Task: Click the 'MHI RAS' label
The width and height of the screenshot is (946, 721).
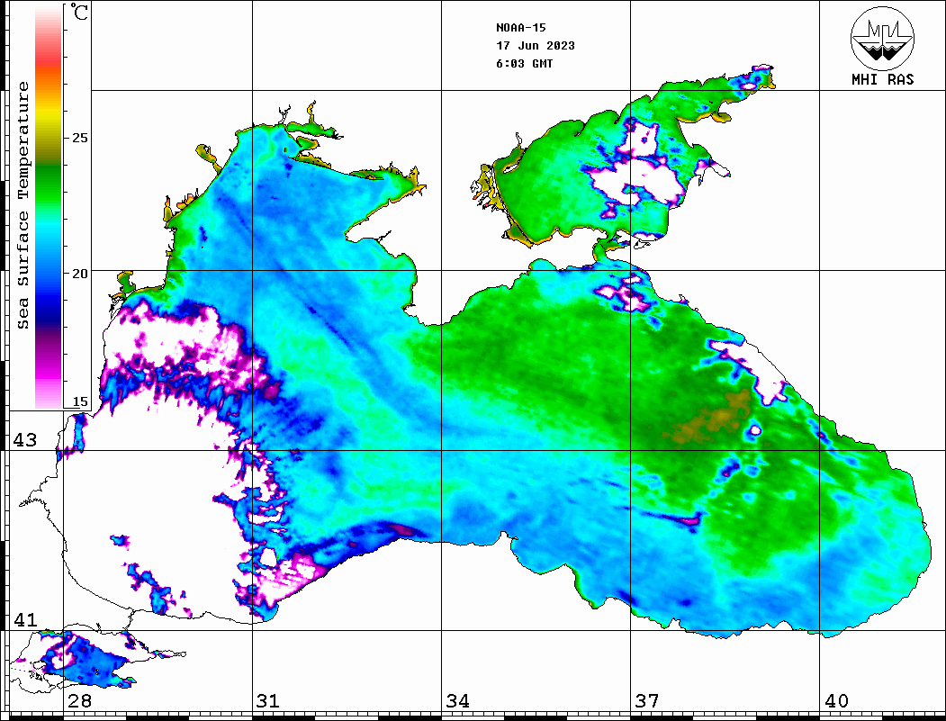Action: point(883,79)
